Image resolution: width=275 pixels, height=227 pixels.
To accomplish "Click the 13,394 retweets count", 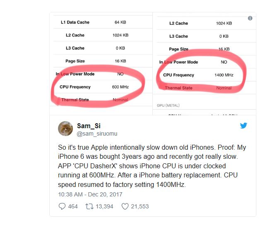I will coord(104,206).
